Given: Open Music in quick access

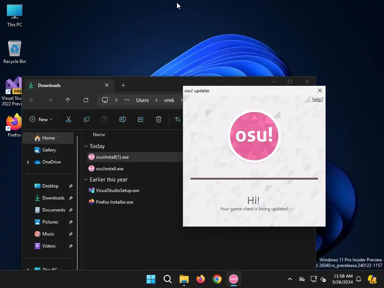Looking at the screenshot, I should pyautogui.click(x=48, y=234).
